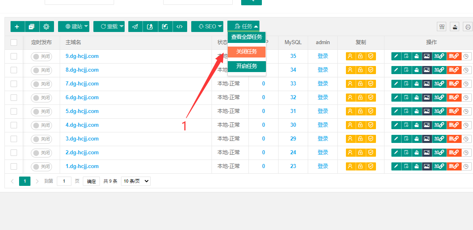
Task: Click the page-settings icon for 1.dg-hcjj.com
Action: pos(406,166)
